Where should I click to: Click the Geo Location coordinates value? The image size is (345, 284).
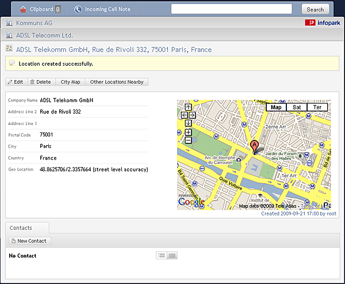click(94, 169)
